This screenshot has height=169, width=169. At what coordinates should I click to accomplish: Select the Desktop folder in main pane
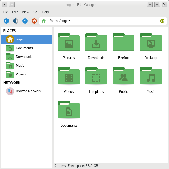click(151, 43)
